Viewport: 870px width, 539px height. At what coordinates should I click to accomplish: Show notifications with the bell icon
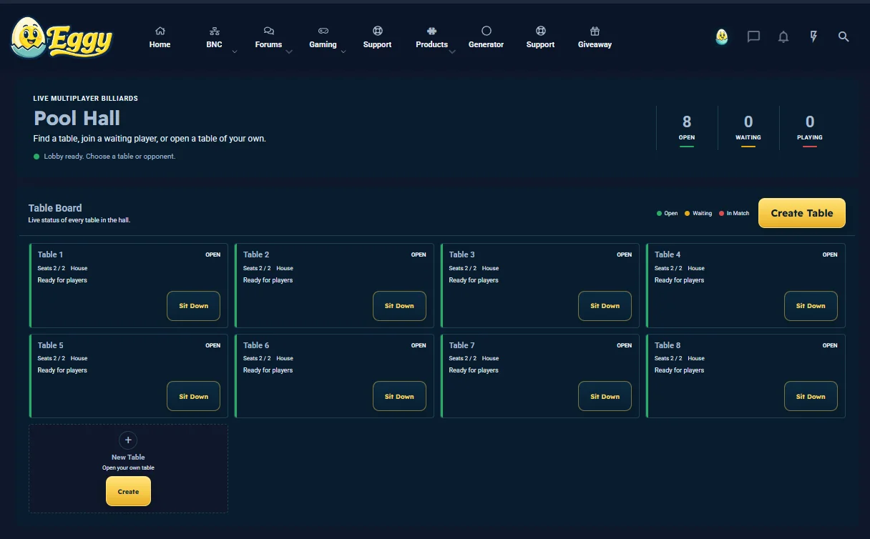(783, 36)
